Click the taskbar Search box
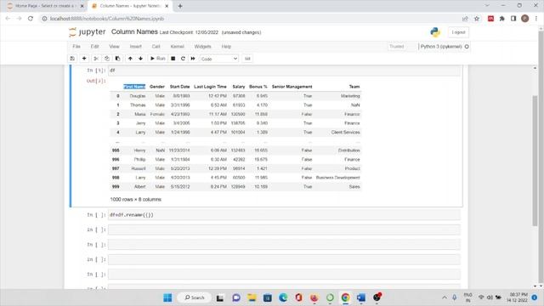544x306 pixels. (195, 297)
